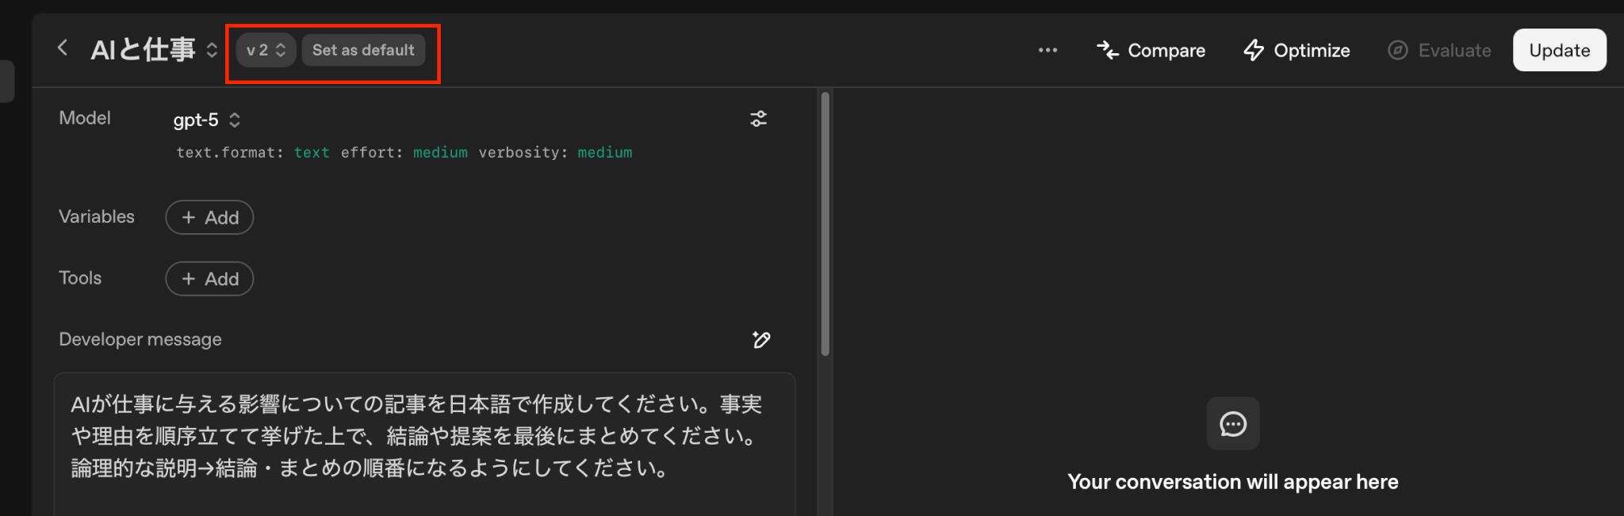
Task: Click Compare in the top toolbar
Action: pyautogui.click(x=1151, y=51)
